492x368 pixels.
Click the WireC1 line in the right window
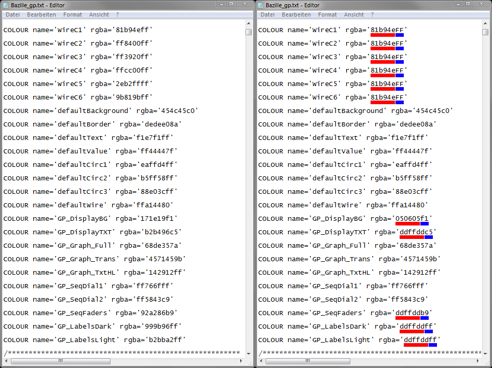[333, 30]
